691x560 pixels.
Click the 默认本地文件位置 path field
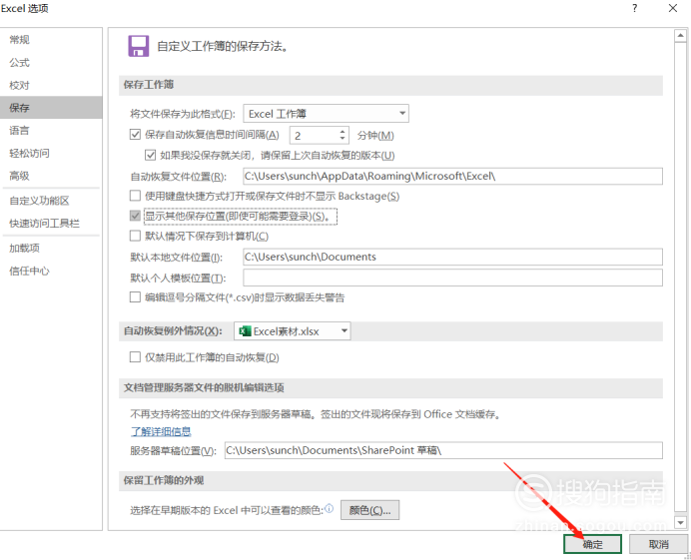click(452, 257)
